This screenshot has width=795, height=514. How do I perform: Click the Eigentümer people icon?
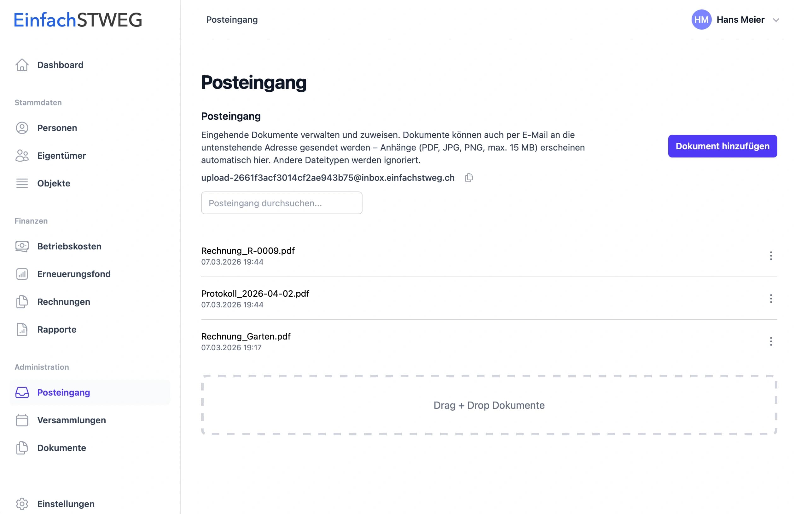coord(22,156)
